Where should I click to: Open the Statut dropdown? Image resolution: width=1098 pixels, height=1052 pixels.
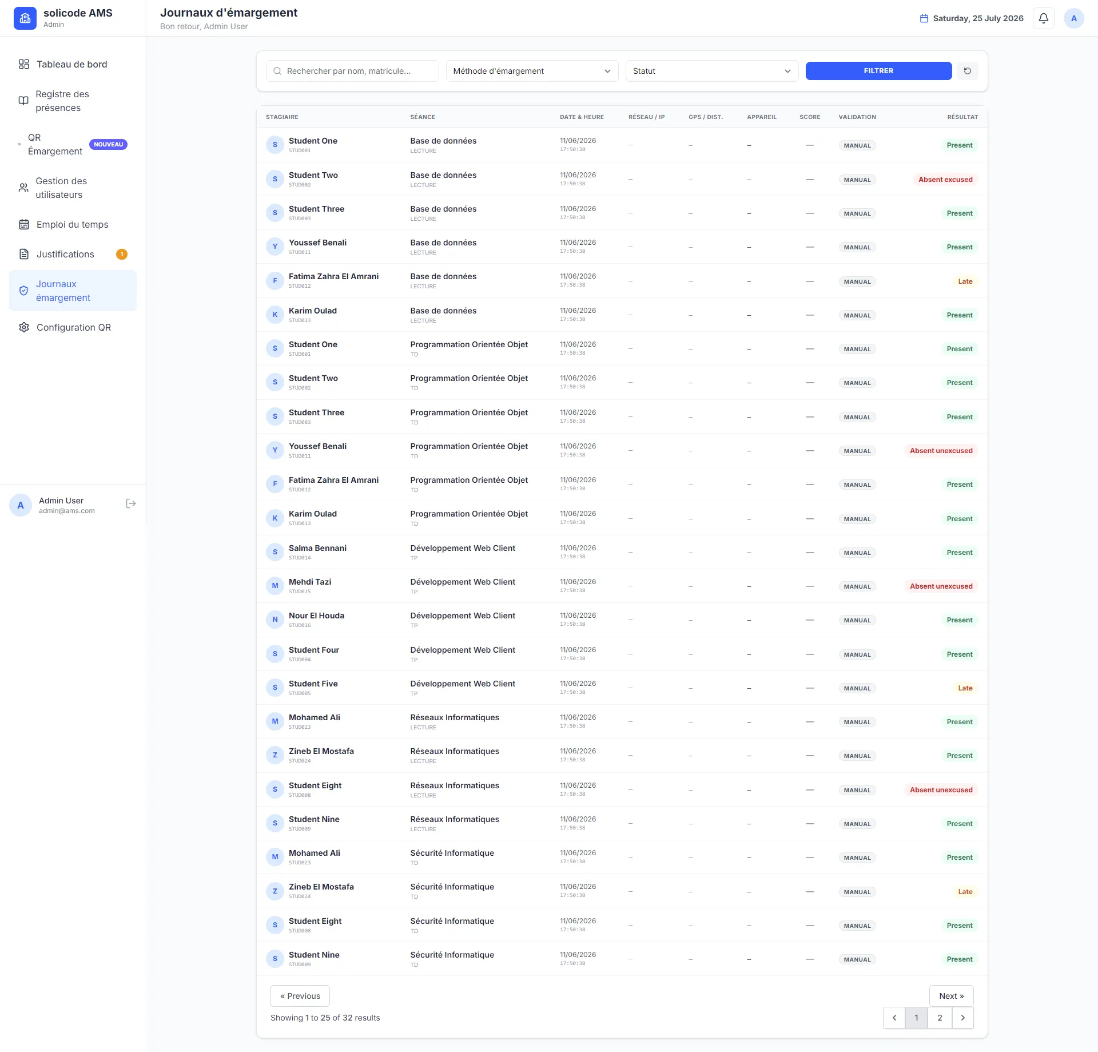(712, 71)
